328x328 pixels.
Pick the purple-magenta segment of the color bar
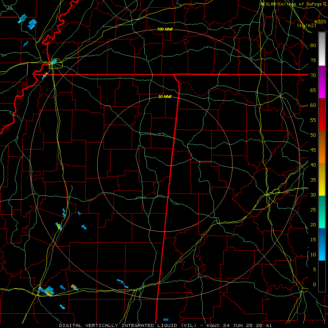pos(322,82)
